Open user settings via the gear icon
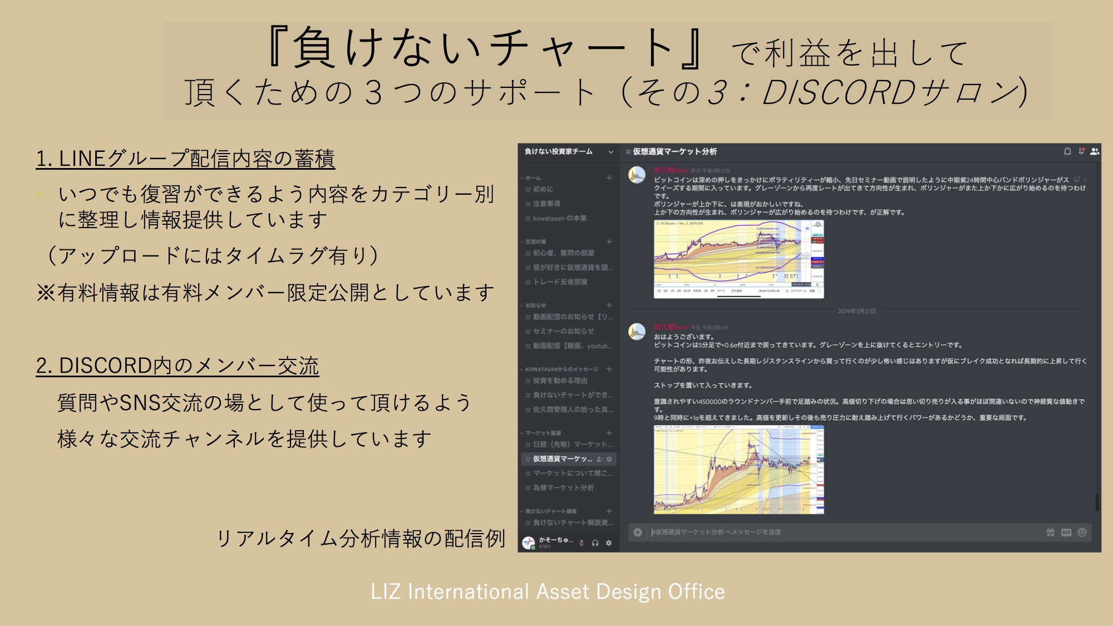The height and width of the screenshot is (626, 1113). pos(609,543)
